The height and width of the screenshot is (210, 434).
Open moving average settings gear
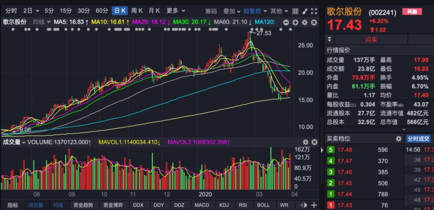coord(304,22)
